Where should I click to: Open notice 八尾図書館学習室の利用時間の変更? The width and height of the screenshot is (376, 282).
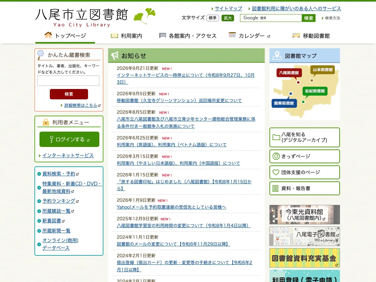[184, 226]
